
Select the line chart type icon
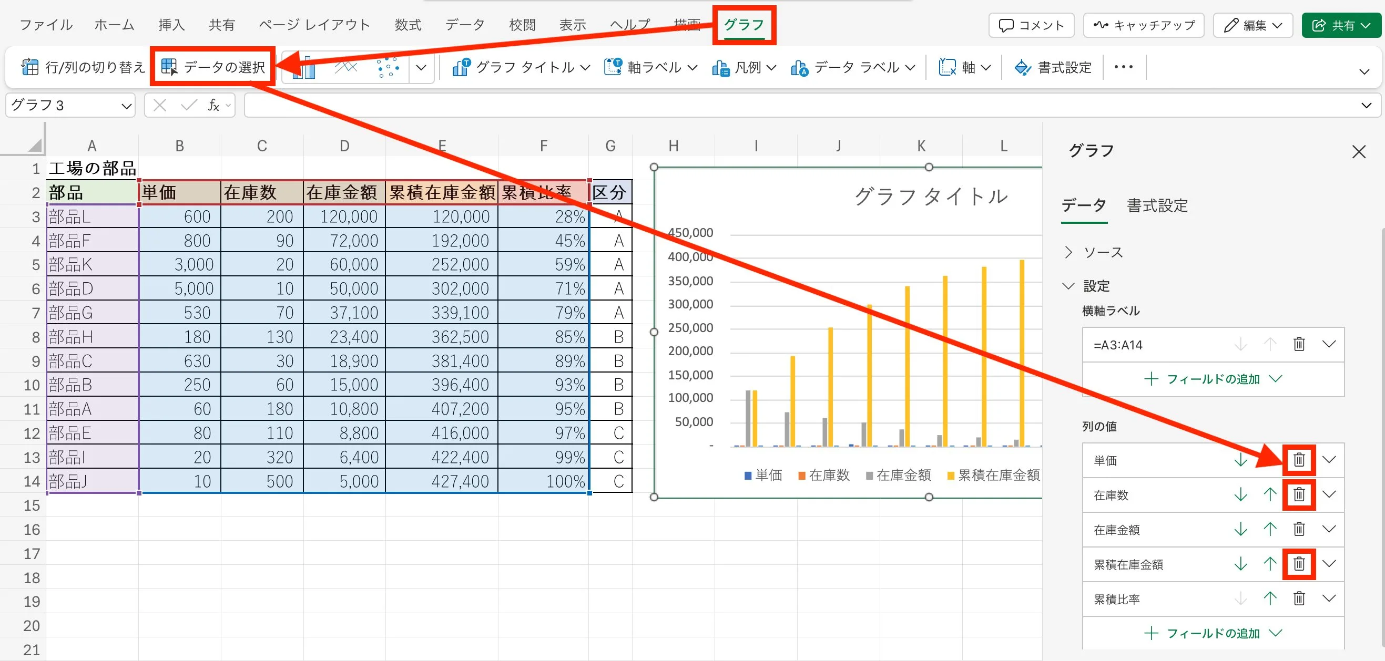tap(345, 67)
